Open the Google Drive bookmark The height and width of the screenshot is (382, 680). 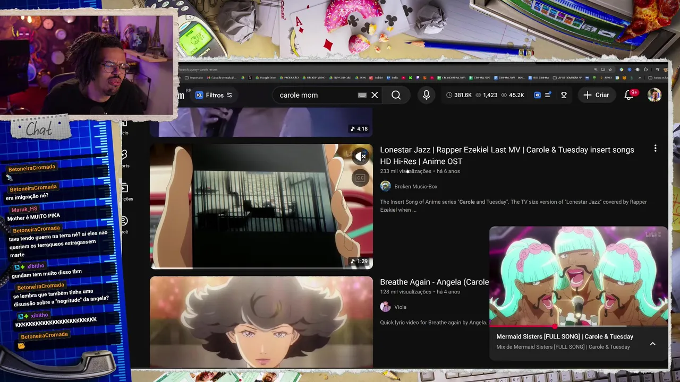[266, 78]
